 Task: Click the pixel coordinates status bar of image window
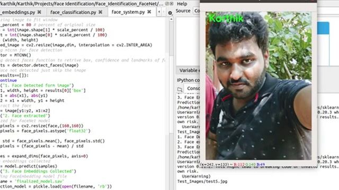pos(233,164)
